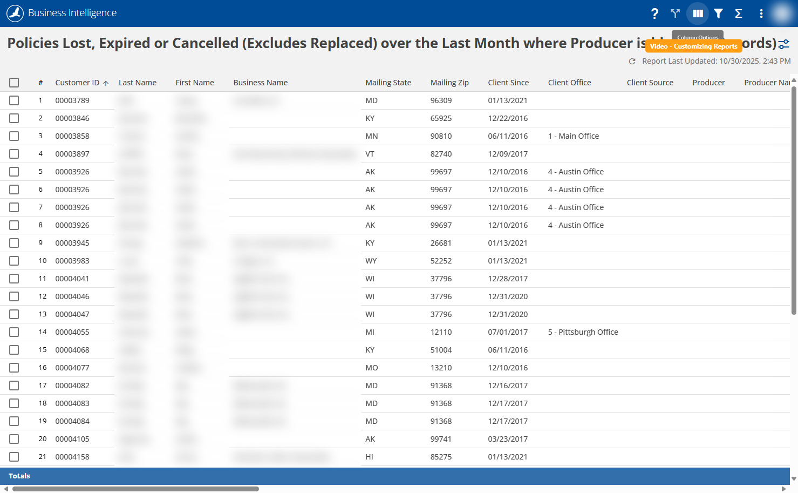Click Video - Customizing Reports button
The width and height of the screenshot is (798, 500).
(693, 46)
